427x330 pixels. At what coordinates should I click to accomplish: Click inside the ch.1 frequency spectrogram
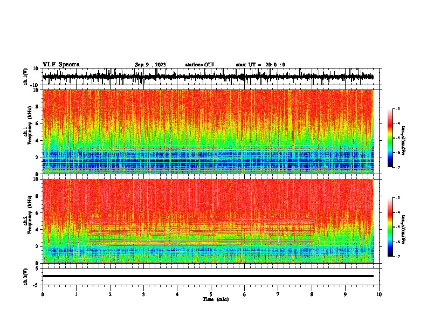click(208, 132)
